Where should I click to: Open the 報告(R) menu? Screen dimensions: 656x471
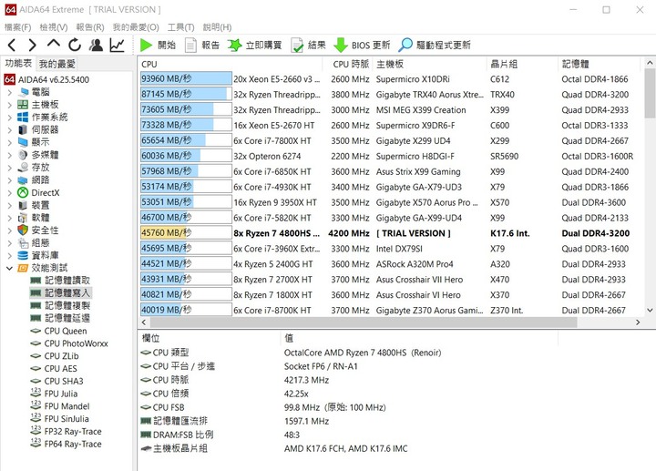coord(90,27)
